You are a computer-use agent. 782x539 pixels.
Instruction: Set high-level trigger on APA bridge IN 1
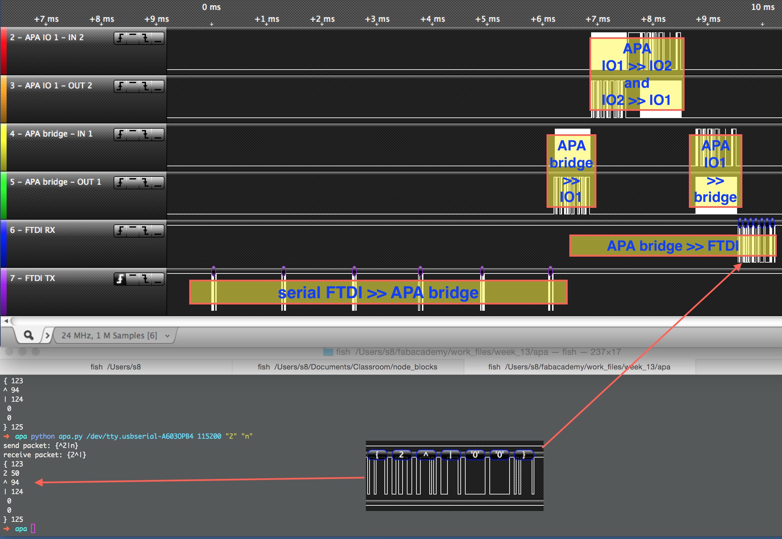tap(133, 134)
